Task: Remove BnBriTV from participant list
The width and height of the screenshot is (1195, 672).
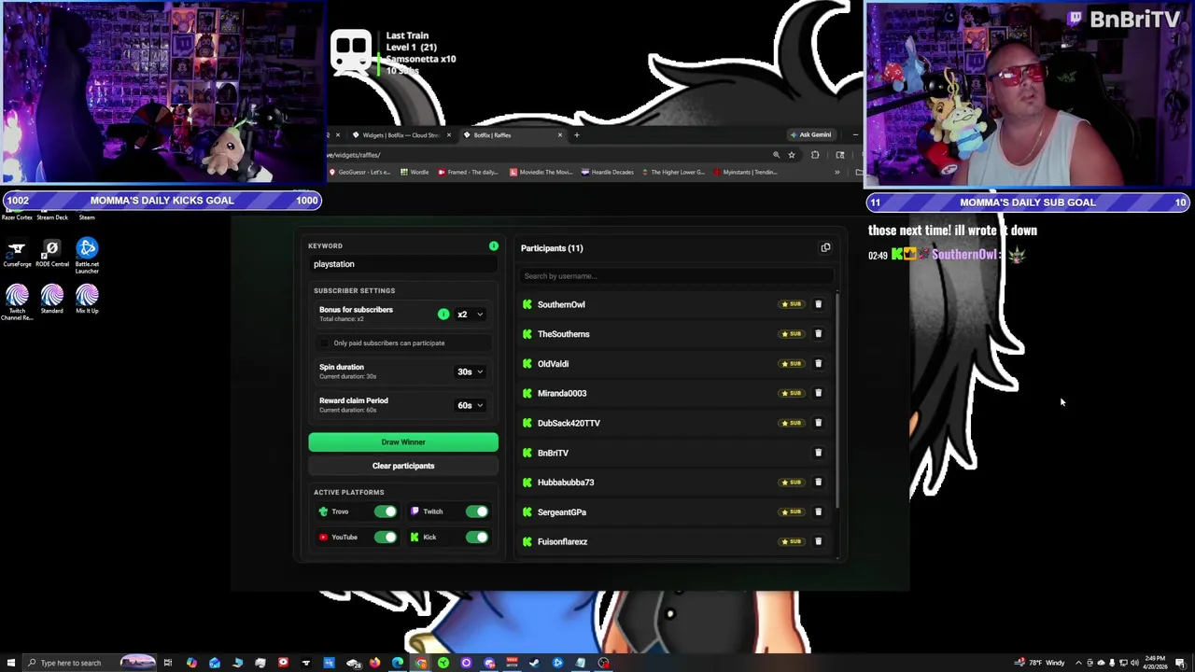Action: pyautogui.click(x=818, y=453)
